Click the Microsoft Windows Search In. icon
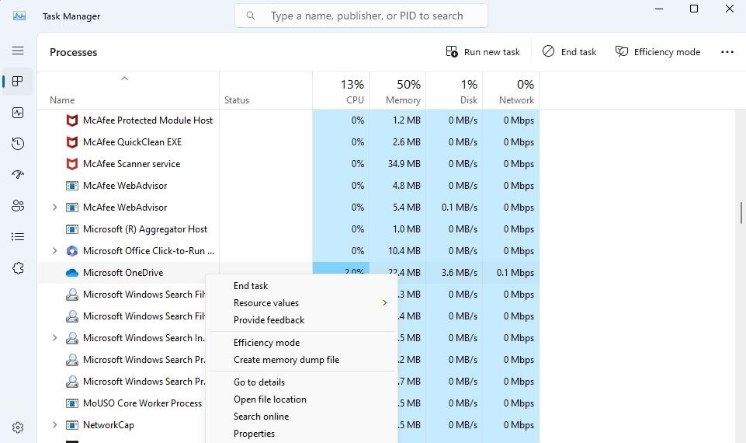This screenshot has width=746, height=443. (x=72, y=338)
